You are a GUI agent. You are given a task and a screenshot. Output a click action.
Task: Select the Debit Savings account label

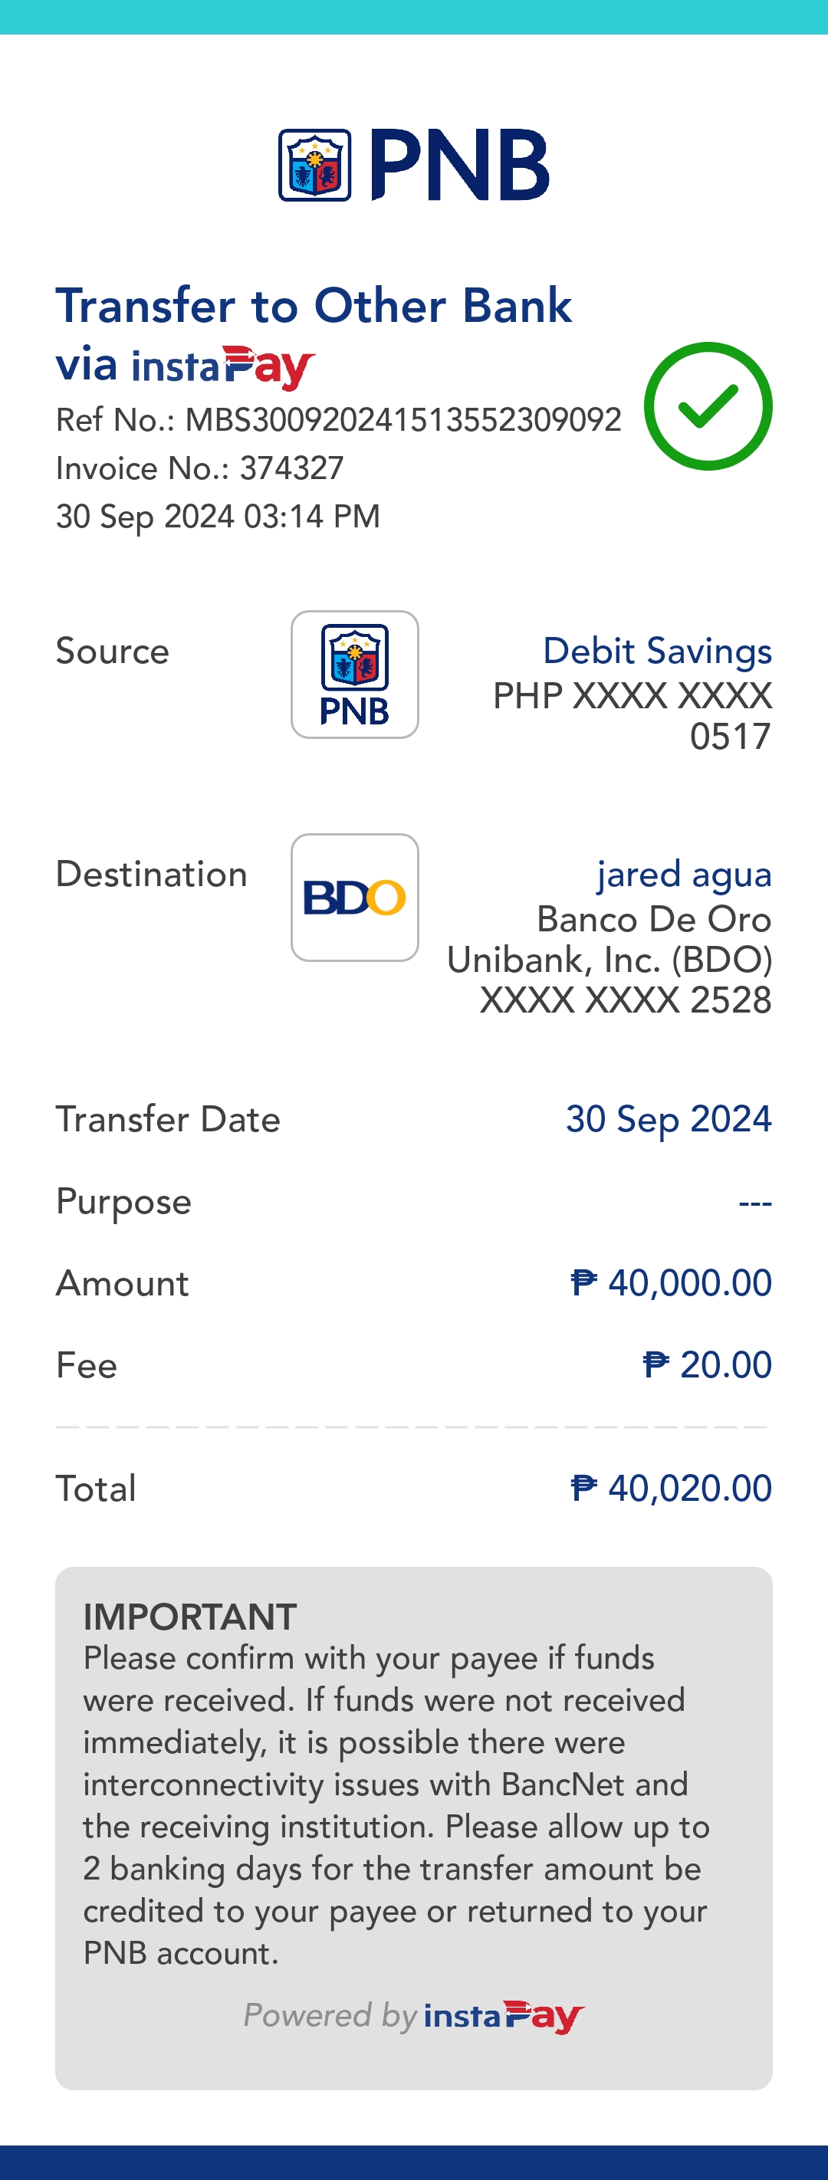[657, 652]
